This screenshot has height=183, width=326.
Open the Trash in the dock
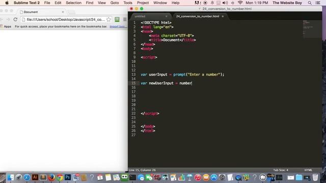[x=315, y=177]
